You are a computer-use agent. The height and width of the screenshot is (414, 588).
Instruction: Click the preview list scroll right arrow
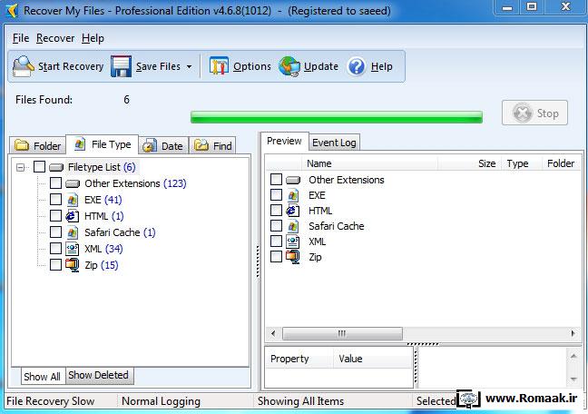click(573, 333)
